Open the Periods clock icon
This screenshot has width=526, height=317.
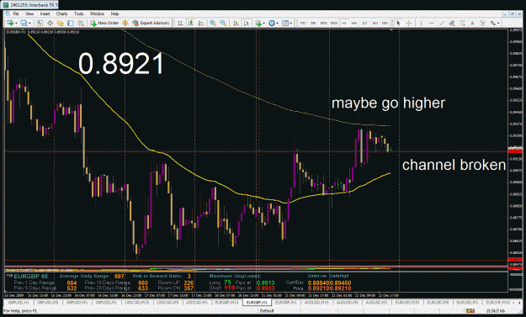click(271, 23)
